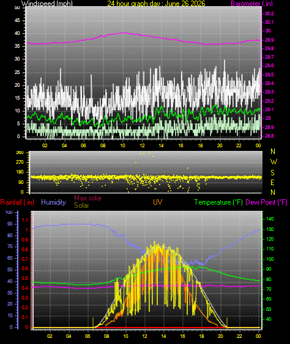Click the 30.2 barometer scale value
The image size is (290, 344).
pyautogui.click(x=269, y=13)
